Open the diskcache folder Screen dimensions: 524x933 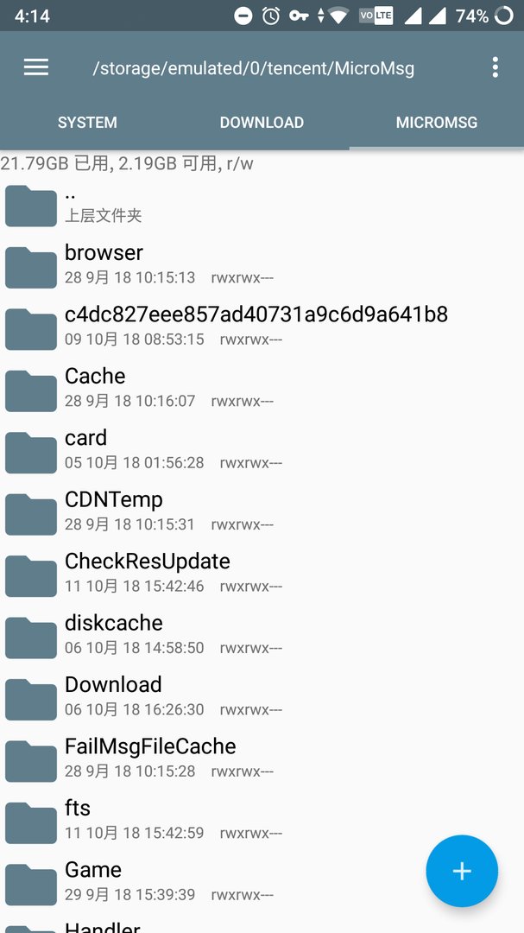point(262,635)
